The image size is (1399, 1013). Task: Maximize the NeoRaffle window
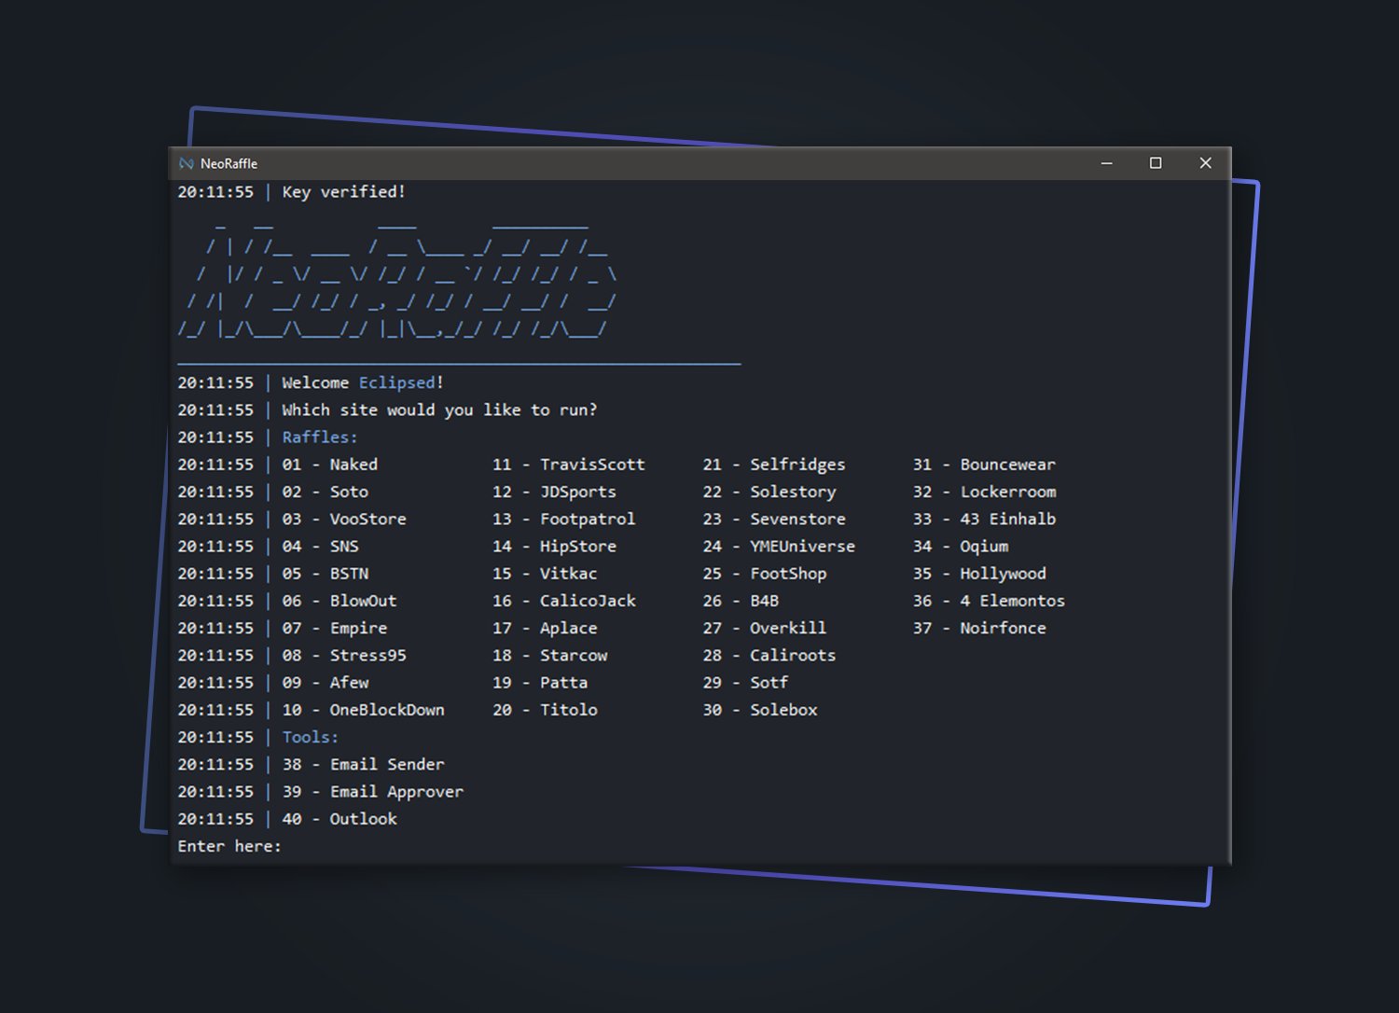[x=1156, y=163]
